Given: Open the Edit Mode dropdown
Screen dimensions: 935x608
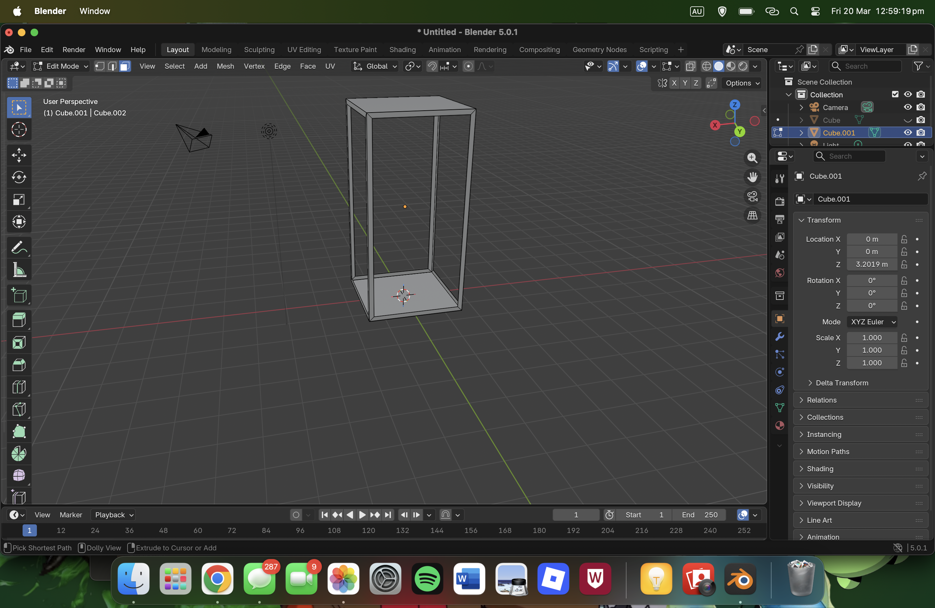Looking at the screenshot, I should [61, 66].
